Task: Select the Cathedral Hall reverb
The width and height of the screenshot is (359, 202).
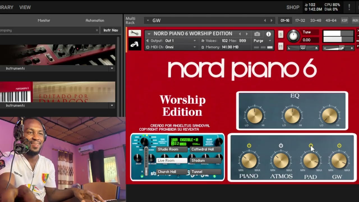Action: 205,149
